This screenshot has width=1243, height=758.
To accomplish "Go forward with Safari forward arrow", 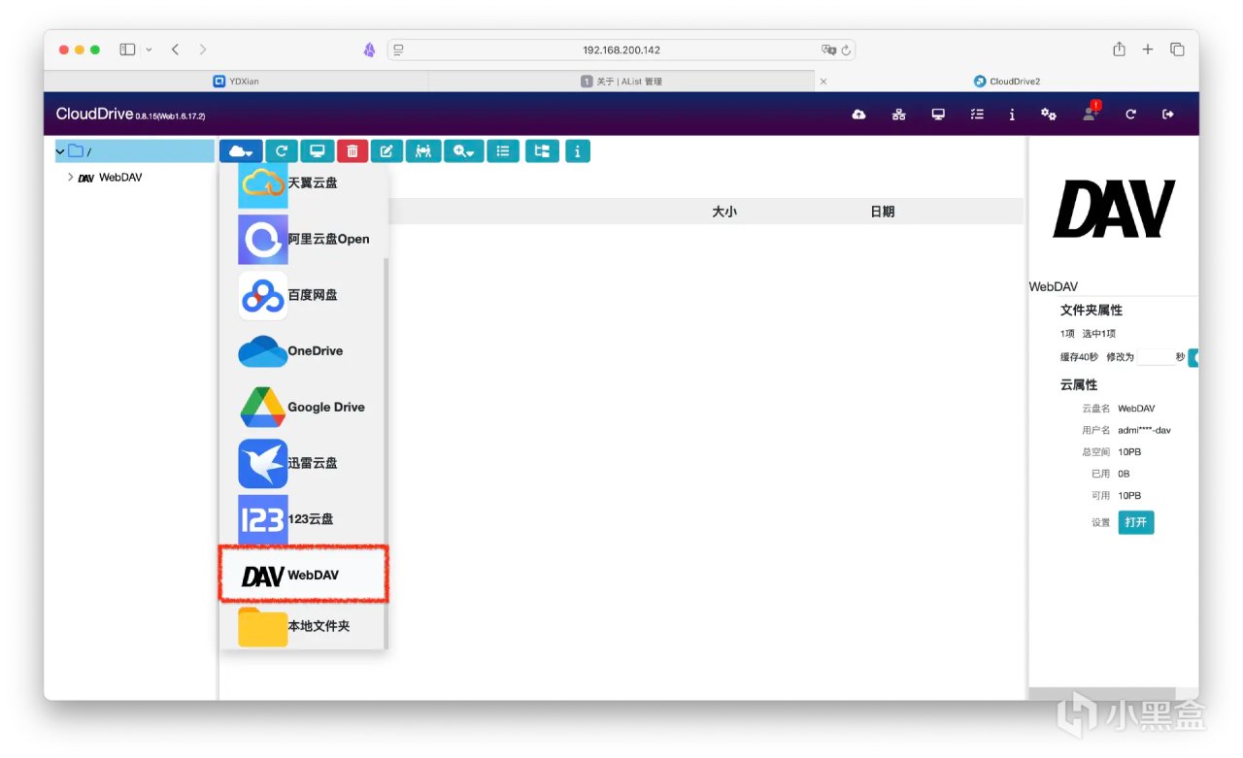I will 202,49.
